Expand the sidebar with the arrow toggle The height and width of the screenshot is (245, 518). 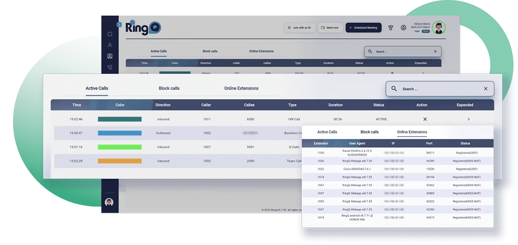pos(119,24)
